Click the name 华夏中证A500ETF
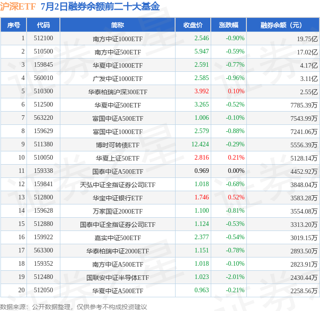The image size is (320, 311). 117,291
